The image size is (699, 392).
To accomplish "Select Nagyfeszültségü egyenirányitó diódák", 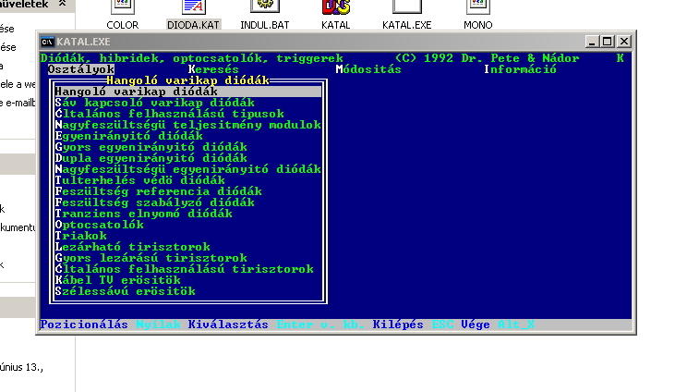I will point(187,169).
